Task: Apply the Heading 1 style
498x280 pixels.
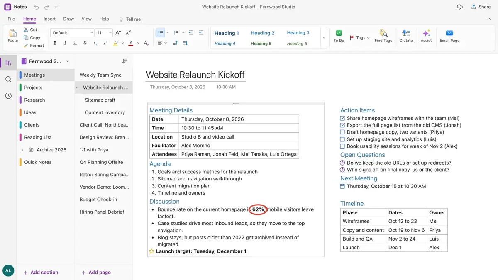Action: tap(227, 33)
